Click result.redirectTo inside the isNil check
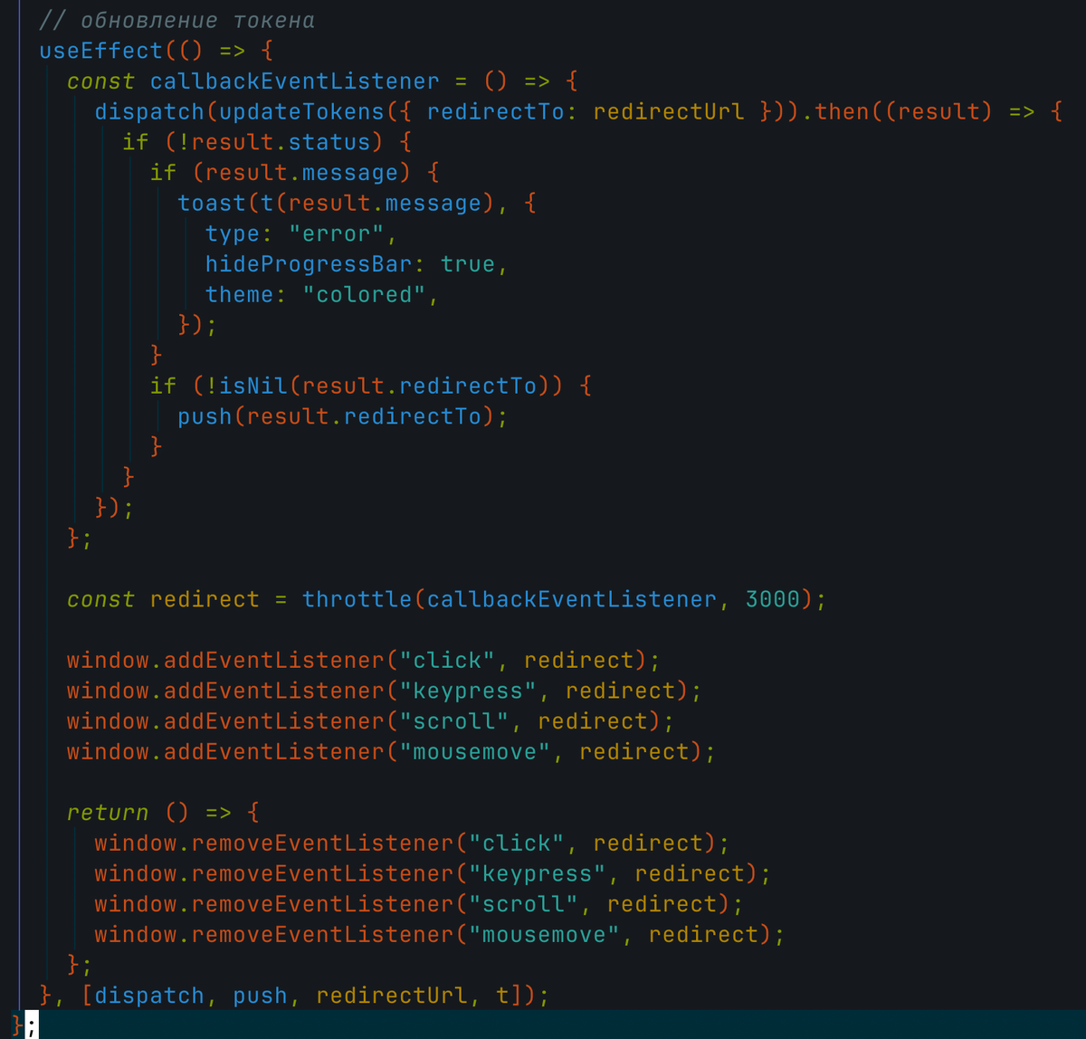Screen dimensions: 1086x1039 [x=420, y=386]
